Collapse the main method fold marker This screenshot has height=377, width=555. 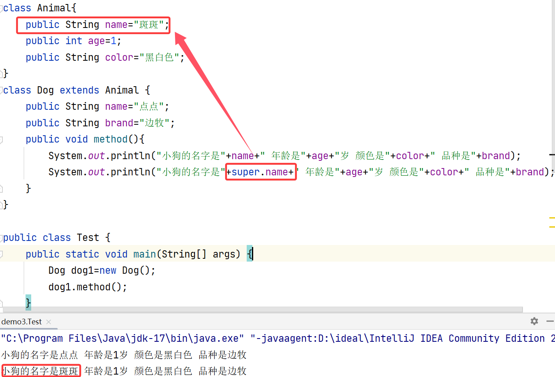pyautogui.click(x=1, y=254)
